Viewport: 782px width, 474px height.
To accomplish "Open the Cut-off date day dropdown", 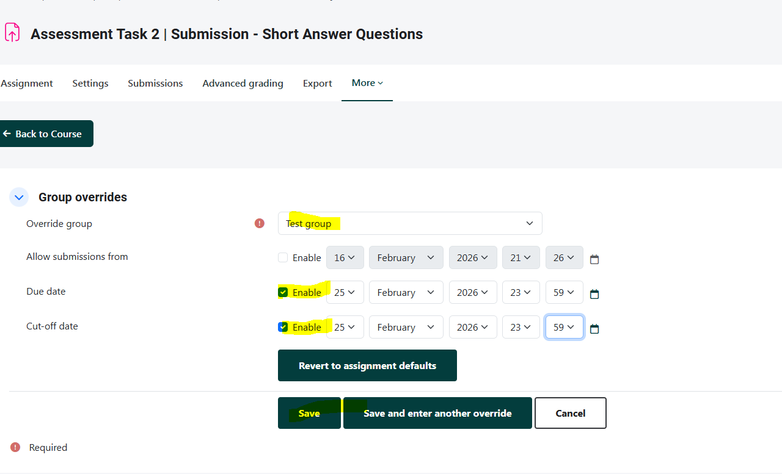I will tap(345, 327).
